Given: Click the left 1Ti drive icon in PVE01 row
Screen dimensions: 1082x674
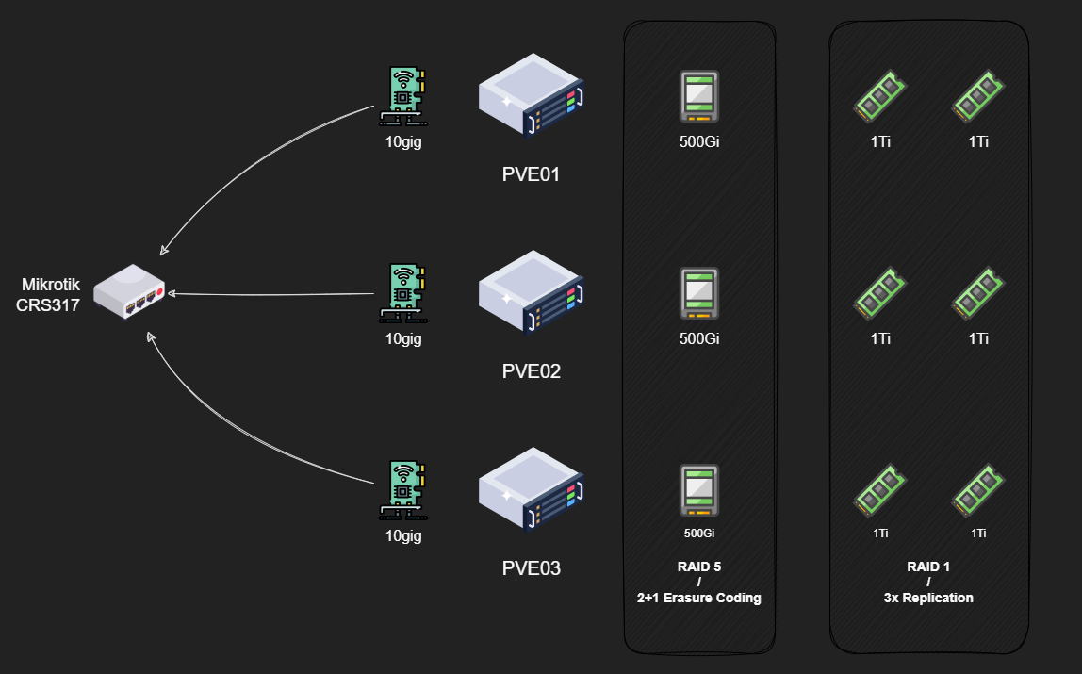Looking at the screenshot, I should 880,96.
